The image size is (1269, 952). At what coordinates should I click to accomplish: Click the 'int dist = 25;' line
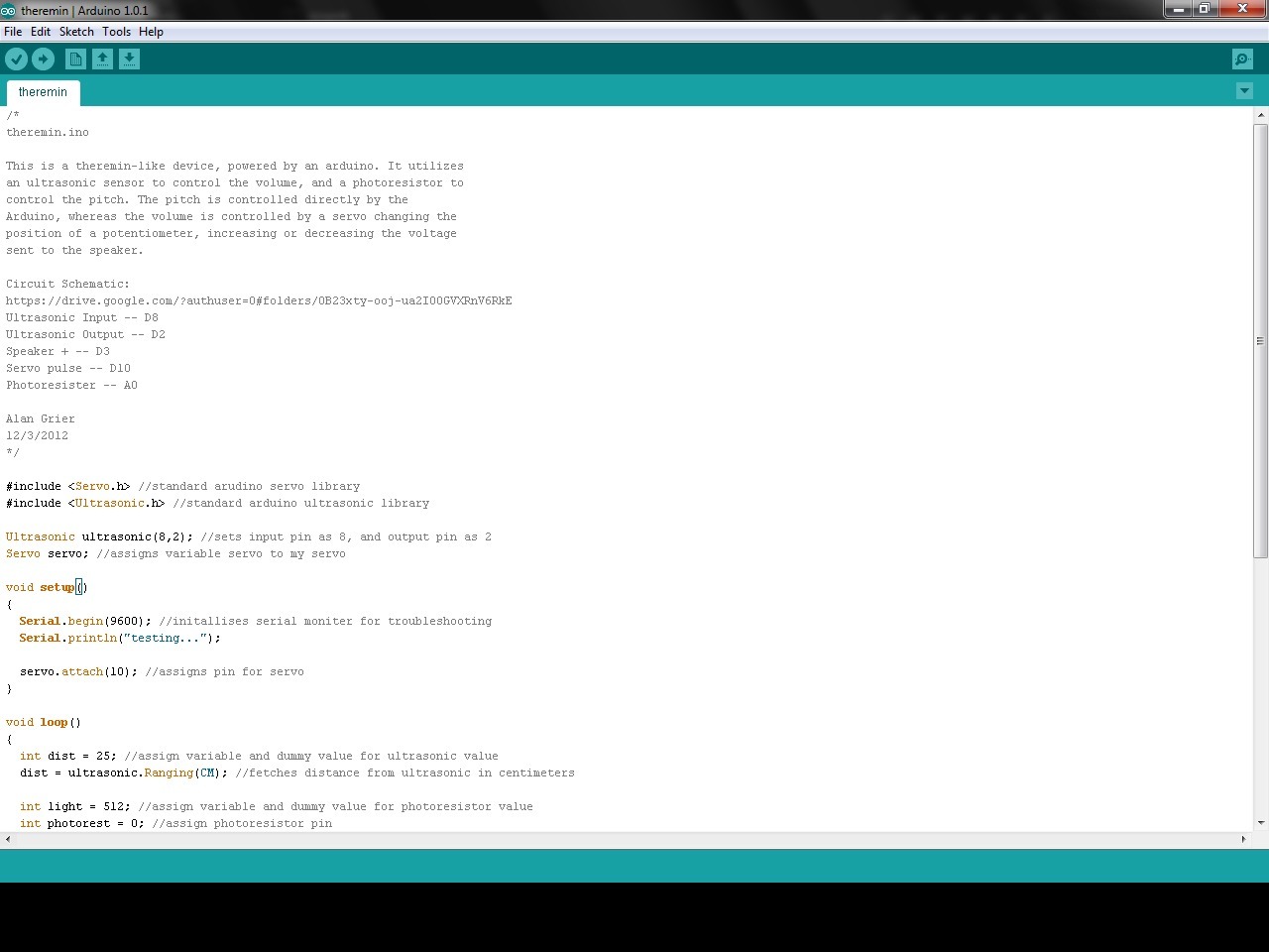(x=259, y=756)
